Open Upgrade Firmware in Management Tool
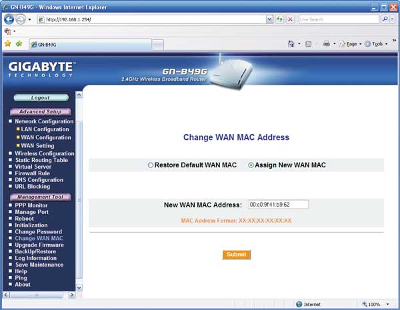The image size is (400, 310). tap(39, 245)
